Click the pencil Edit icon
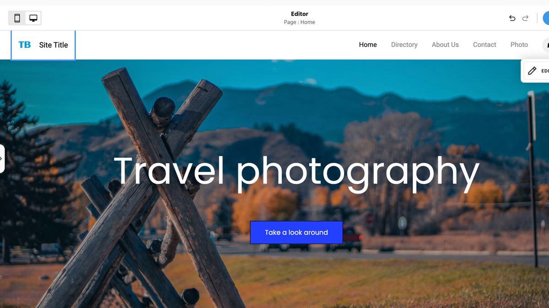Image resolution: width=549 pixels, height=308 pixels. pyautogui.click(x=532, y=71)
